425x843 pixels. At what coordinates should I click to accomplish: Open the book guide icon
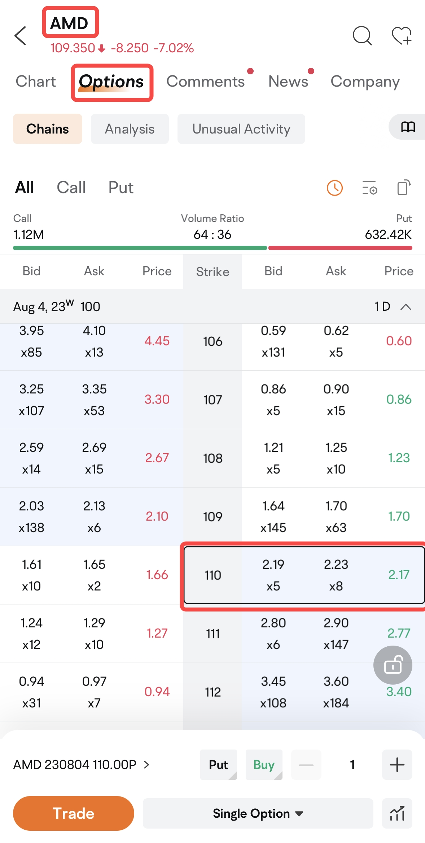tap(408, 127)
